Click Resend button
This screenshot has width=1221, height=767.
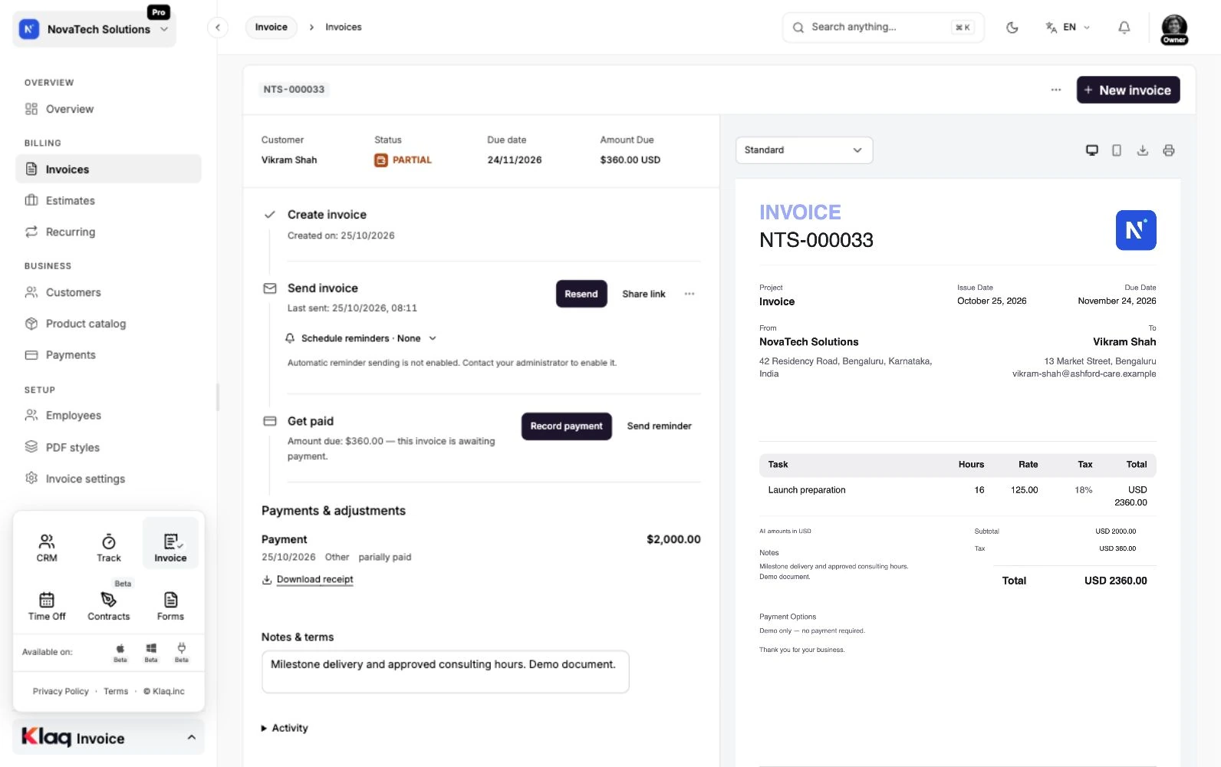point(581,294)
